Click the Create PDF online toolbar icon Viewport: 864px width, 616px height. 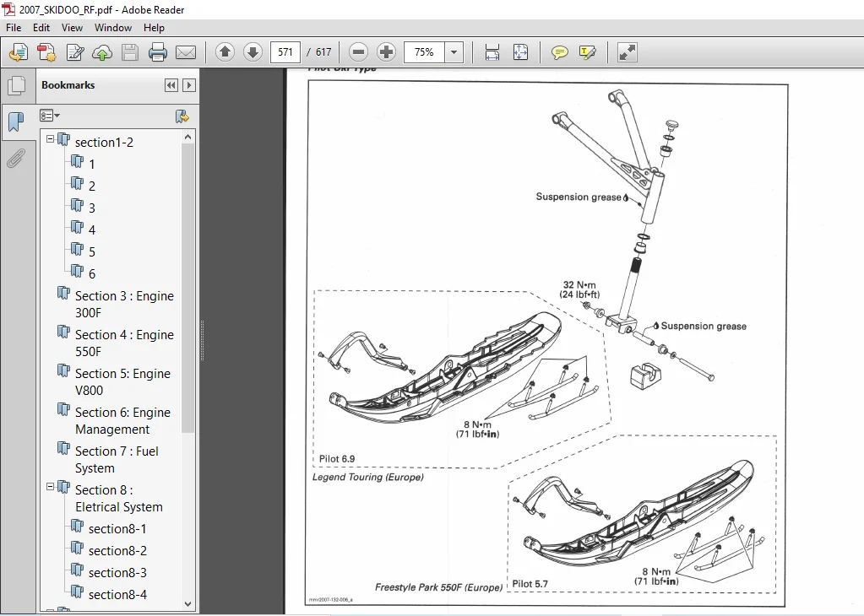pos(19,52)
